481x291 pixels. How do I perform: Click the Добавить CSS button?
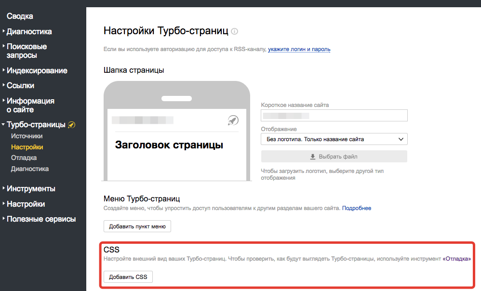tap(128, 277)
